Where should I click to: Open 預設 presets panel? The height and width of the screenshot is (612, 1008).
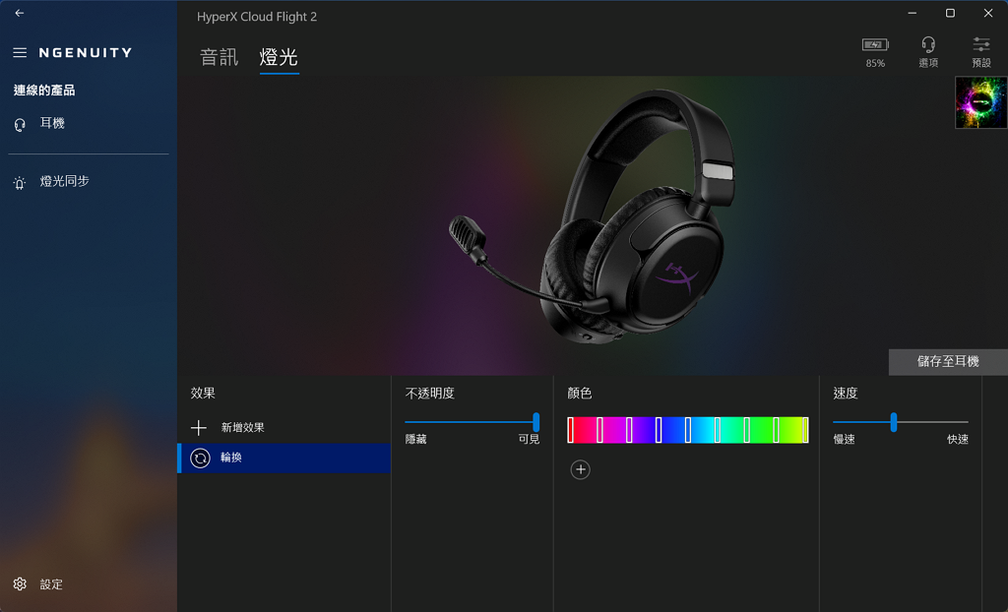[981, 51]
